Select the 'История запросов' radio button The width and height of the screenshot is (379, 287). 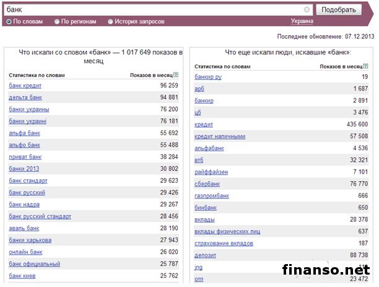click(110, 22)
